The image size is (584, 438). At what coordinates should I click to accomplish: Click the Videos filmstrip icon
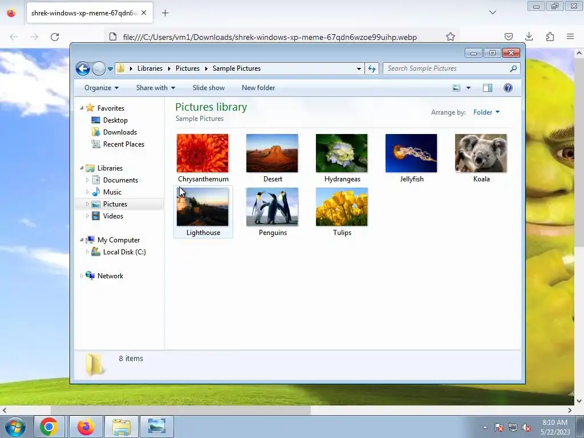[96, 216]
